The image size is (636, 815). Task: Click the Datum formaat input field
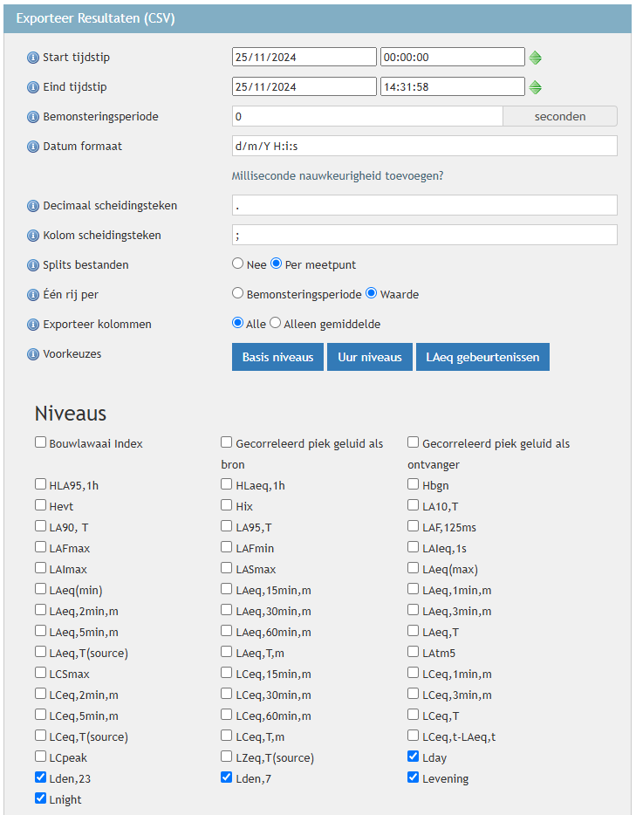(424, 146)
